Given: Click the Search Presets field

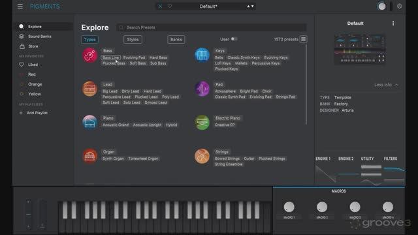Looking at the screenshot, I should tap(211, 27).
